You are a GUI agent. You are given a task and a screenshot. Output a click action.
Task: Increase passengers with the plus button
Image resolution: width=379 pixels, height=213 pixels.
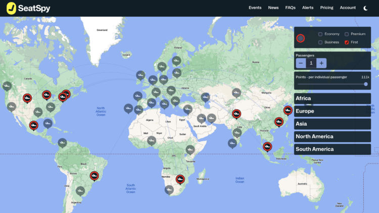[x=322, y=63]
